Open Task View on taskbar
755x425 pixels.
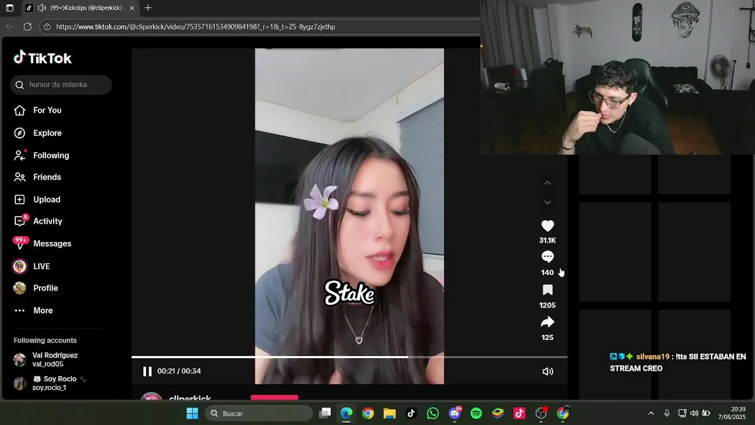point(325,413)
